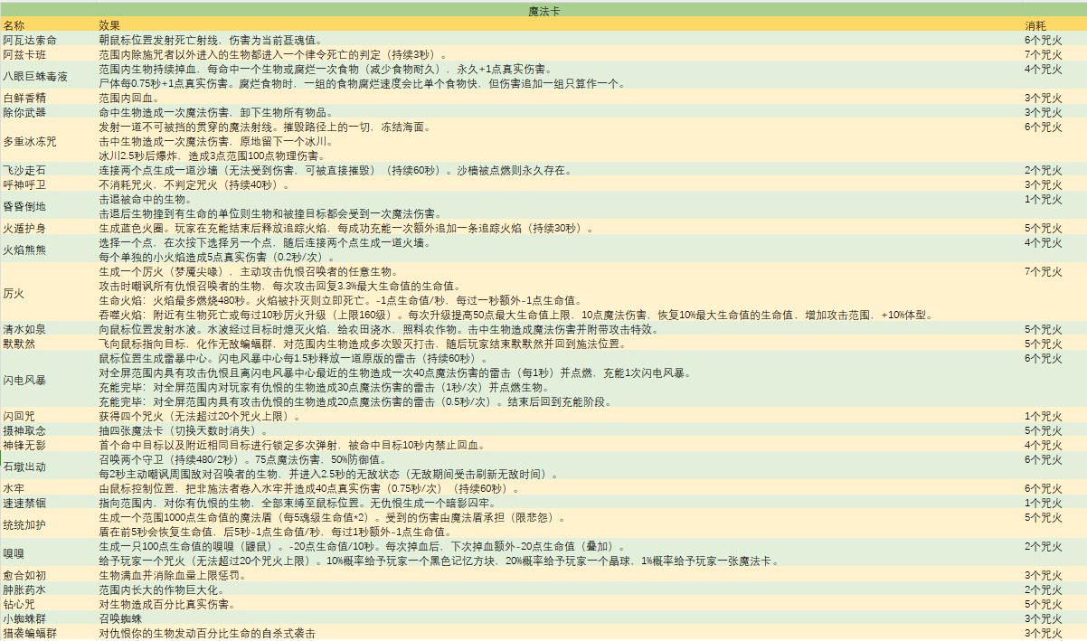1087x641 pixels.
Task: Click the 魔法卡 title header cell
Action: click(x=543, y=10)
